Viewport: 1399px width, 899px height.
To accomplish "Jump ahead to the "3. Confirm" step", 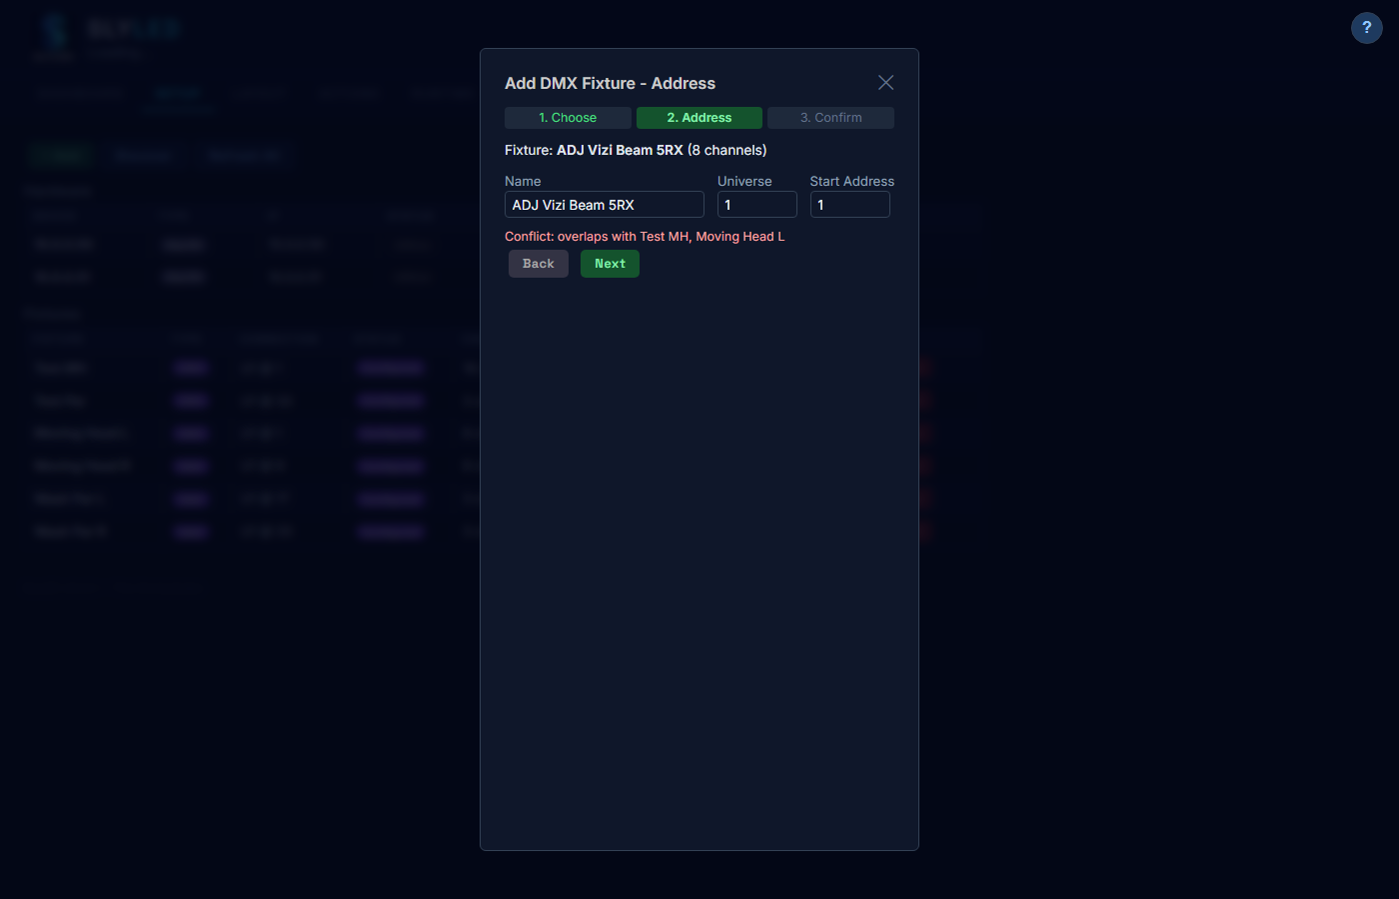I will tap(830, 117).
